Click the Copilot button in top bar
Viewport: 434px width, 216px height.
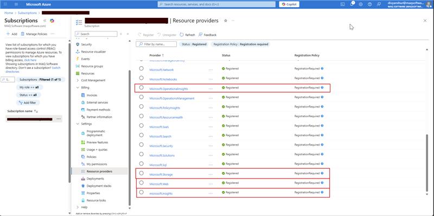[x=289, y=4]
